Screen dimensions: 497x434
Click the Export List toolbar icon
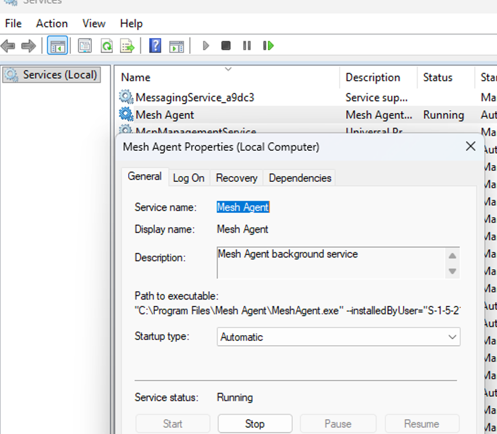127,46
